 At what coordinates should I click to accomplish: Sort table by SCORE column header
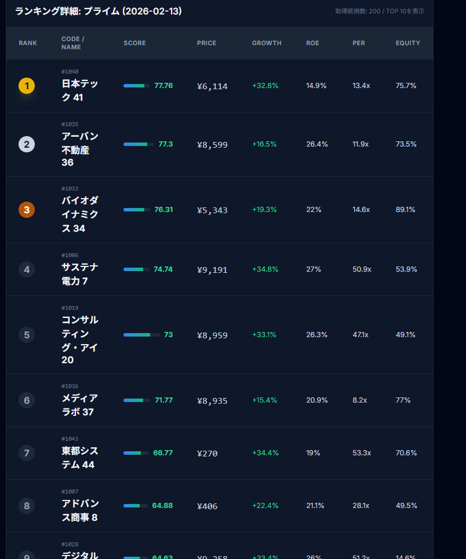click(x=134, y=43)
